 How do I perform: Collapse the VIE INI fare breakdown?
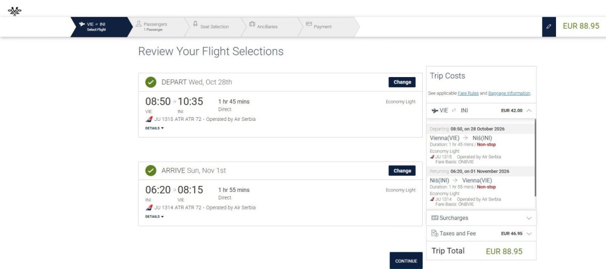[529, 110]
